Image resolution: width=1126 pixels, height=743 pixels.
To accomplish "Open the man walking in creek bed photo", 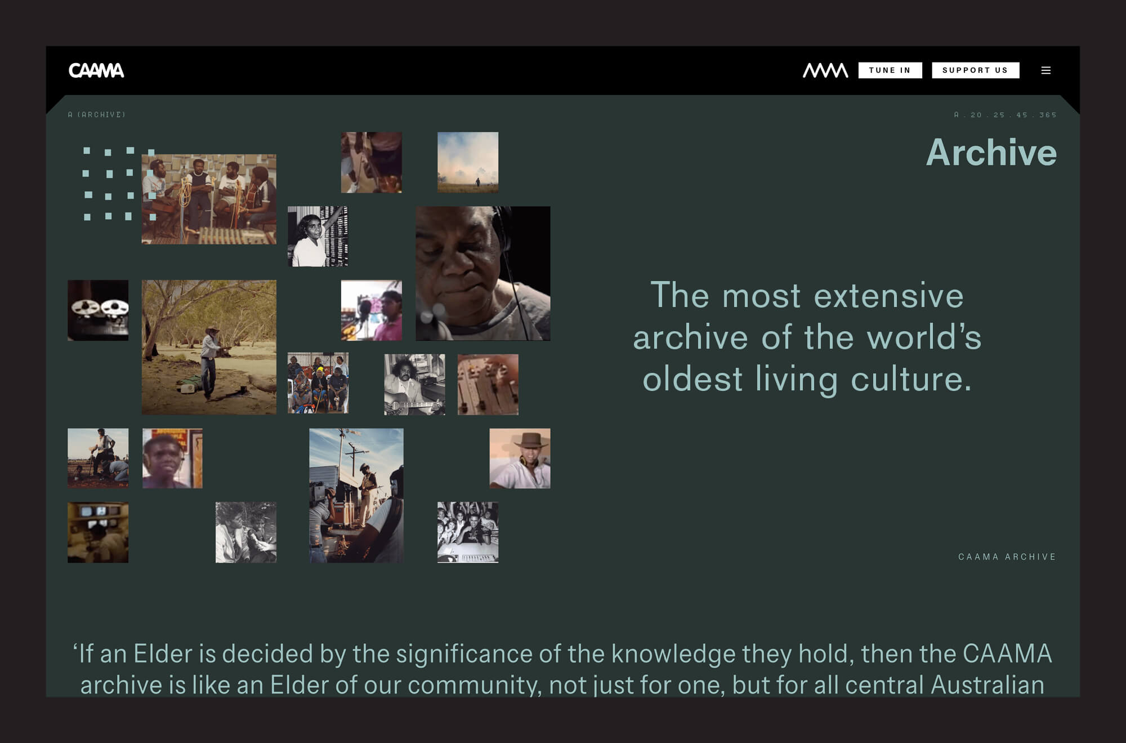I will point(209,347).
